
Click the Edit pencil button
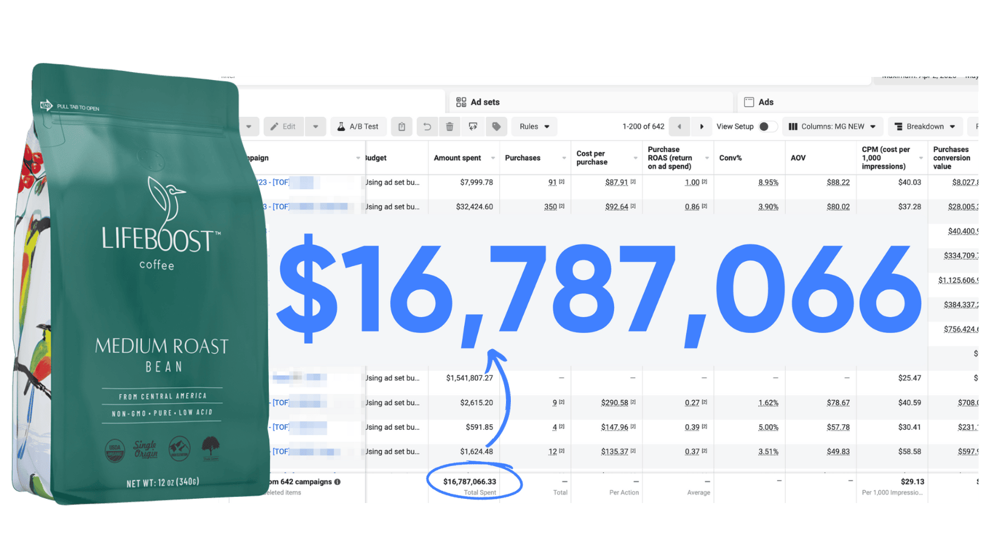tap(283, 127)
